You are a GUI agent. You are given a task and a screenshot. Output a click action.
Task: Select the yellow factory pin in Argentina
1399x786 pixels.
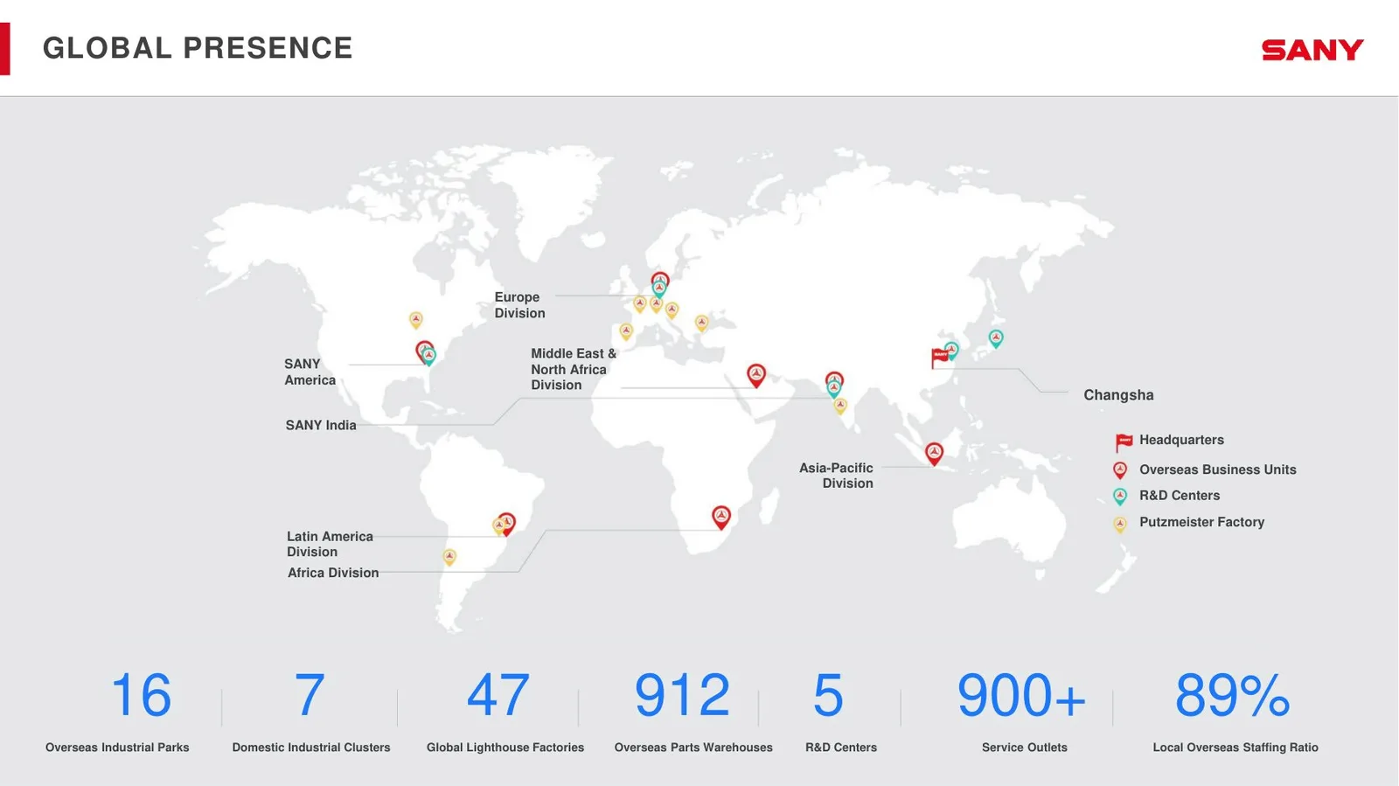(x=449, y=557)
